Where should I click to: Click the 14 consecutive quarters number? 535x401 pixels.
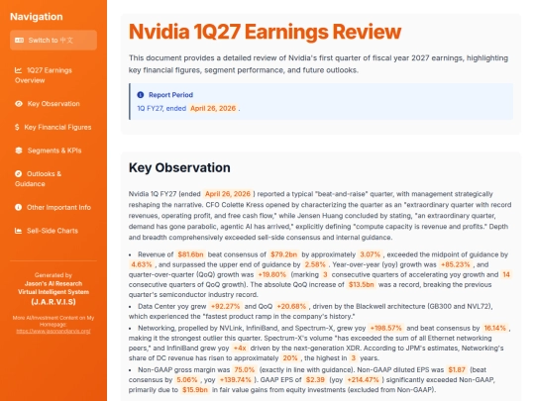point(506,274)
